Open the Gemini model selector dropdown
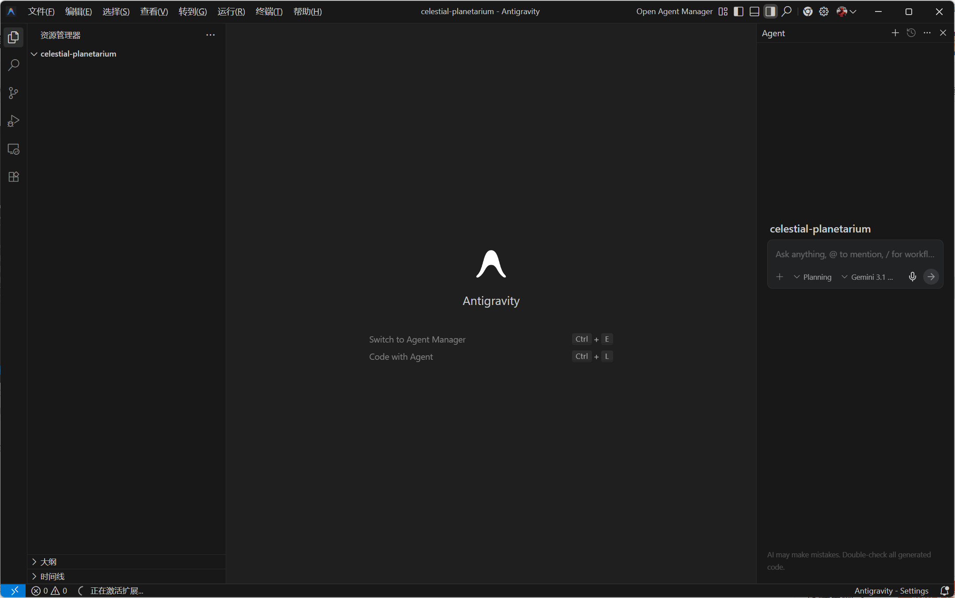Image resolution: width=955 pixels, height=598 pixels. coord(868,277)
